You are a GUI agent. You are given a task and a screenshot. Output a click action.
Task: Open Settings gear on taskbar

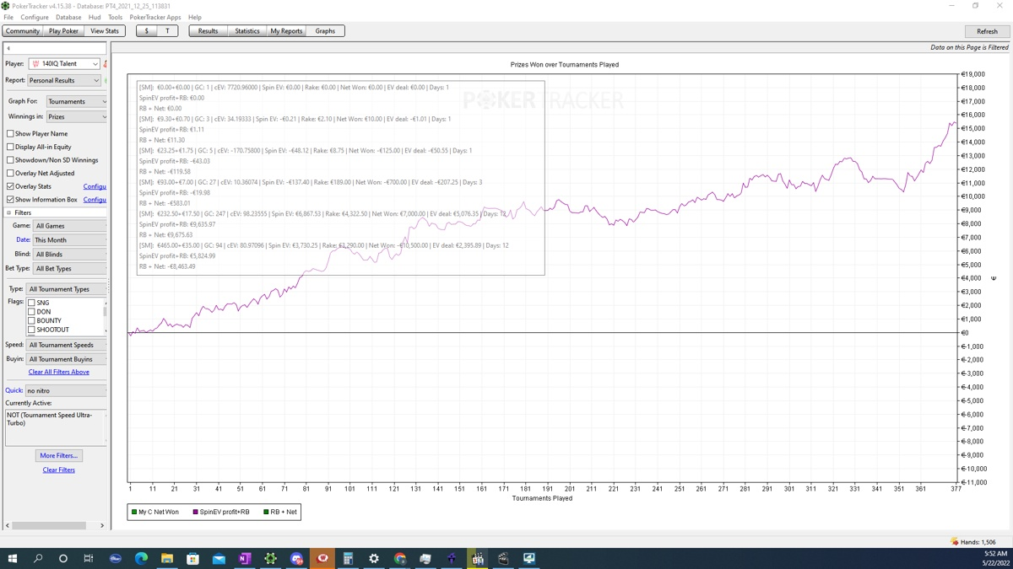(x=374, y=558)
